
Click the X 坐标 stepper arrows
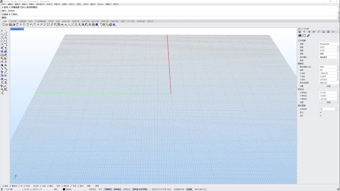pos(338,73)
